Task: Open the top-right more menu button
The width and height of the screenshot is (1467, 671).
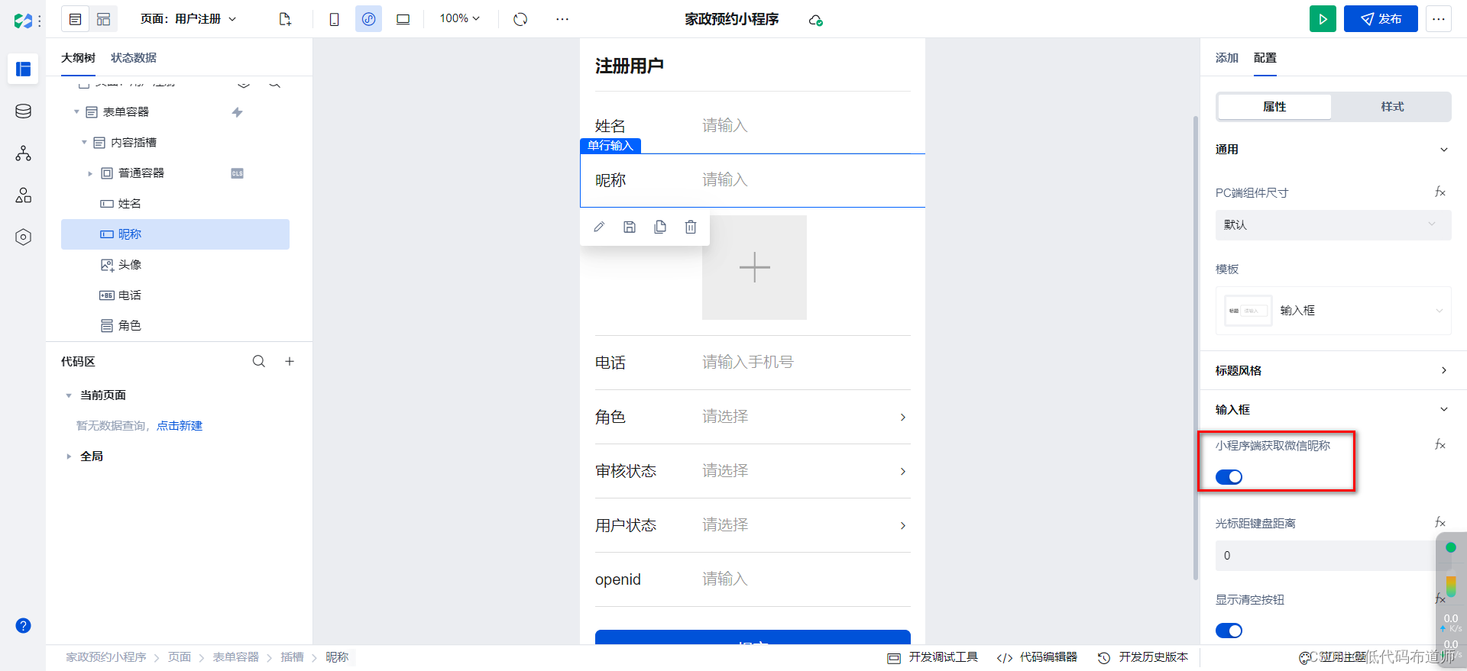Action: pos(1438,19)
